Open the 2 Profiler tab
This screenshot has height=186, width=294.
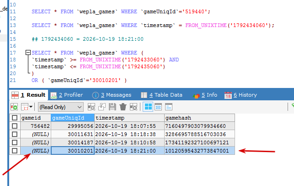pos(67,95)
